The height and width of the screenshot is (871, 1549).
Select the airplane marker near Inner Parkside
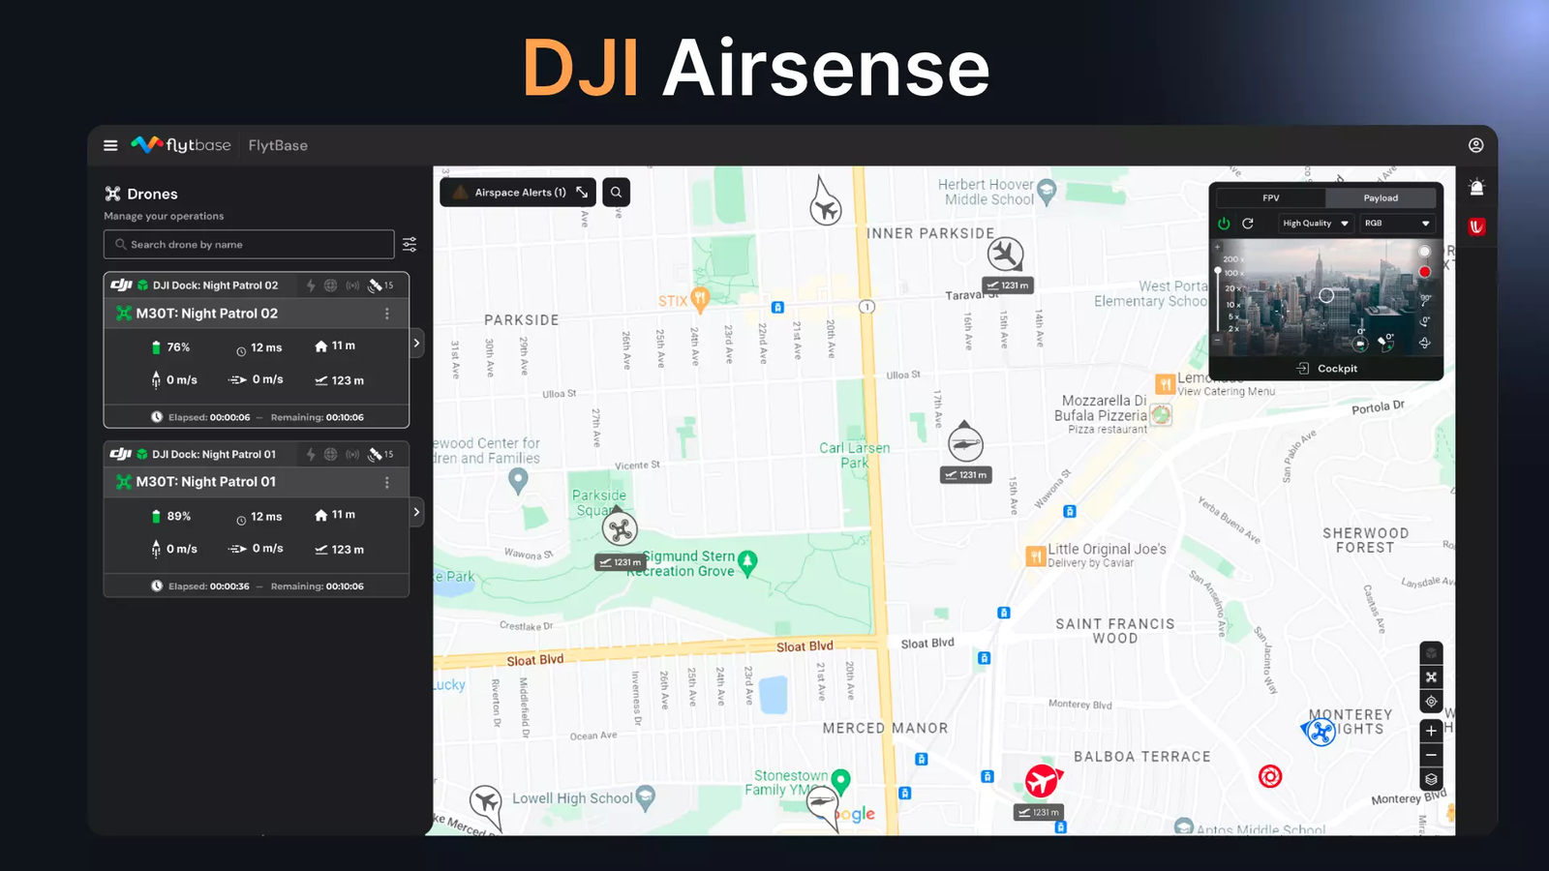tap(1006, 255)
